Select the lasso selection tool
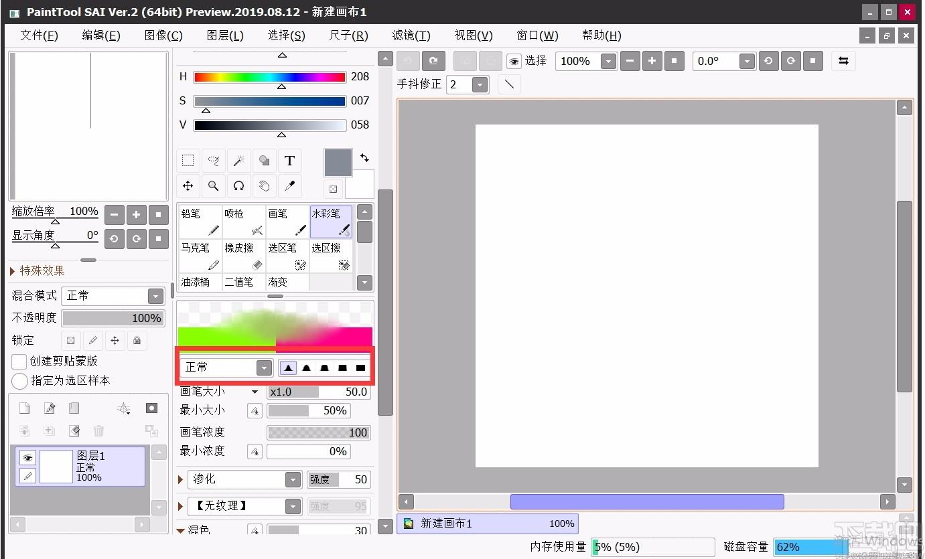Screen dimensions: 925x559 coord(214,161)
